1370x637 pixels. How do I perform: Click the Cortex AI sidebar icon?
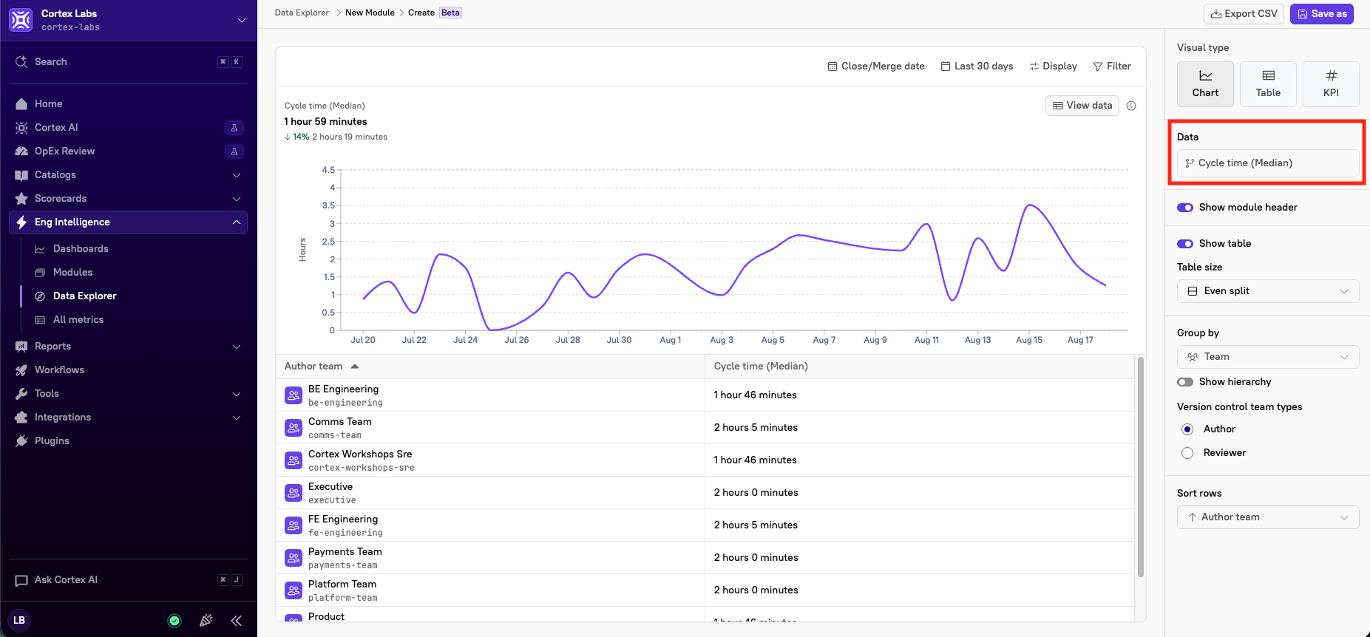click(x=21, y=128)
